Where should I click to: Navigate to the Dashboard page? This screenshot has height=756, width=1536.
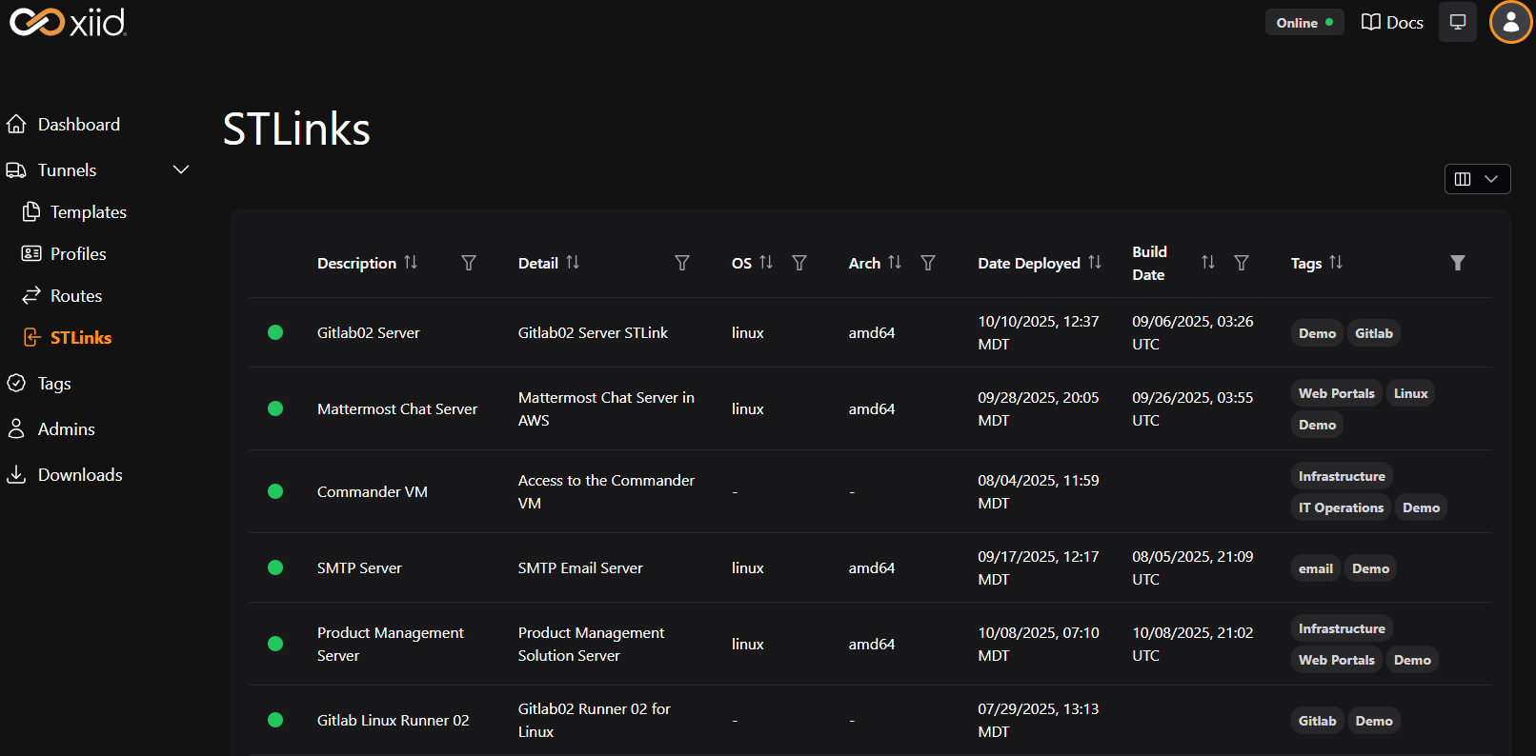point(78,125)
